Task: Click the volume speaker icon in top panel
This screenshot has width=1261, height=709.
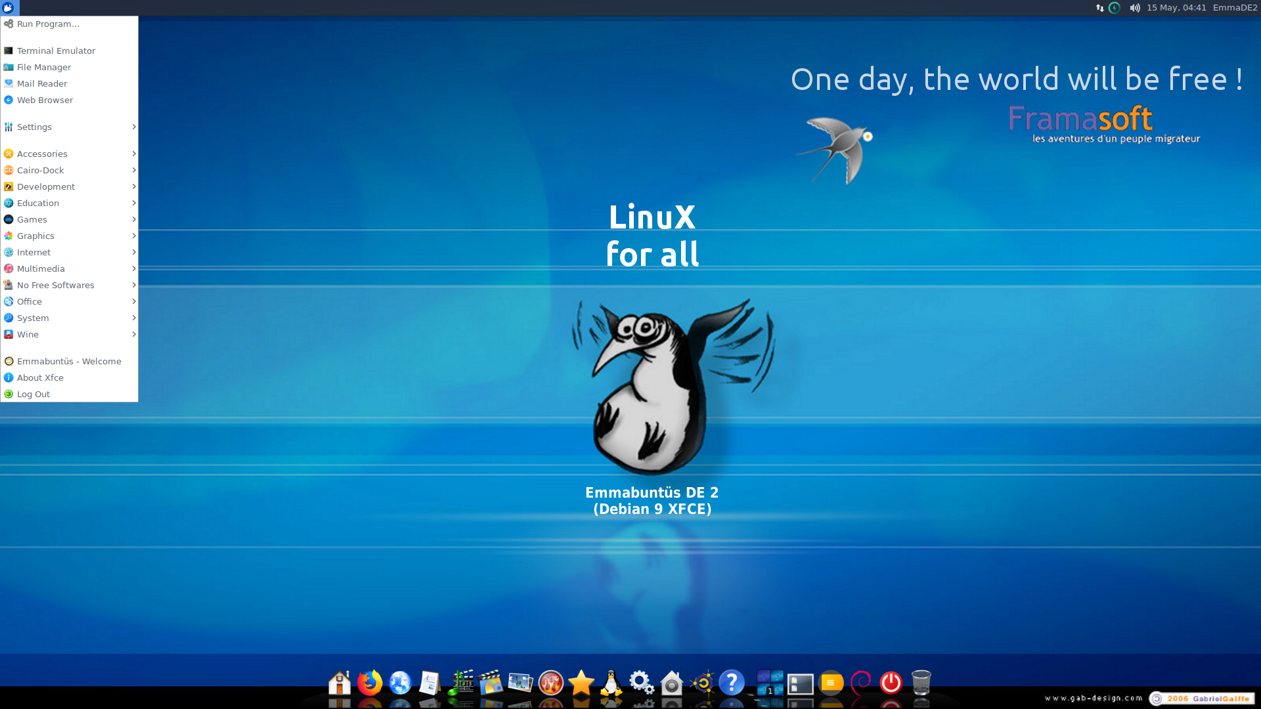Action: (x=1135, y=8)
